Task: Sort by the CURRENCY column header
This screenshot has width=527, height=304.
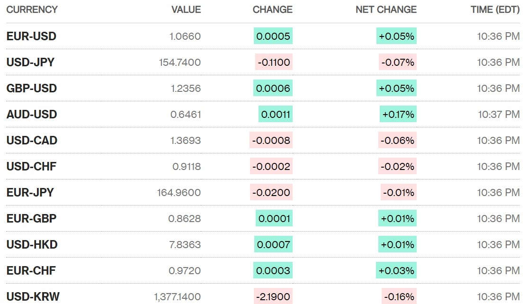Action: [32, 9]
